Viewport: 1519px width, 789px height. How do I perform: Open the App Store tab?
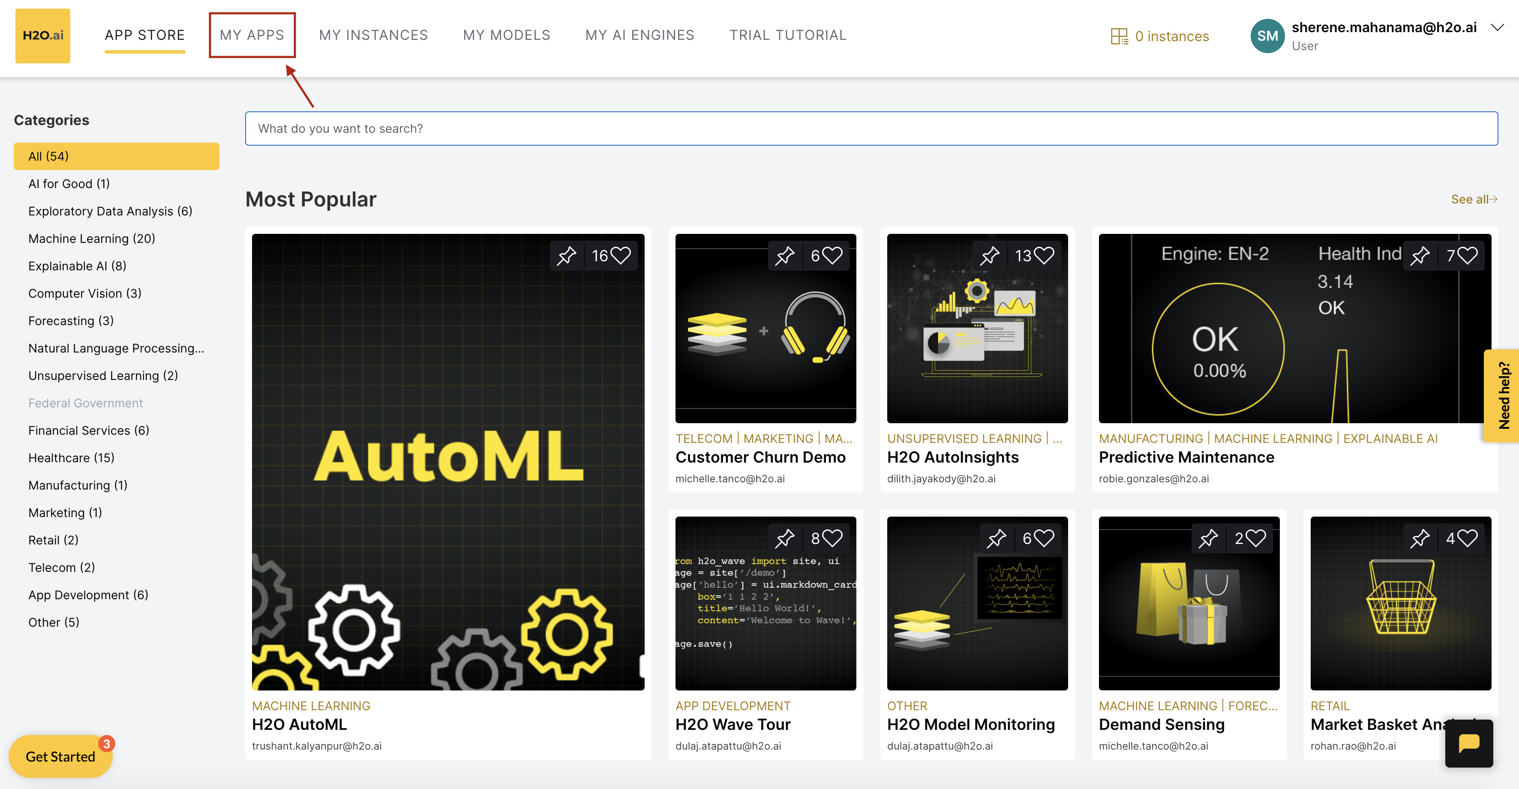tap(145, 36)
